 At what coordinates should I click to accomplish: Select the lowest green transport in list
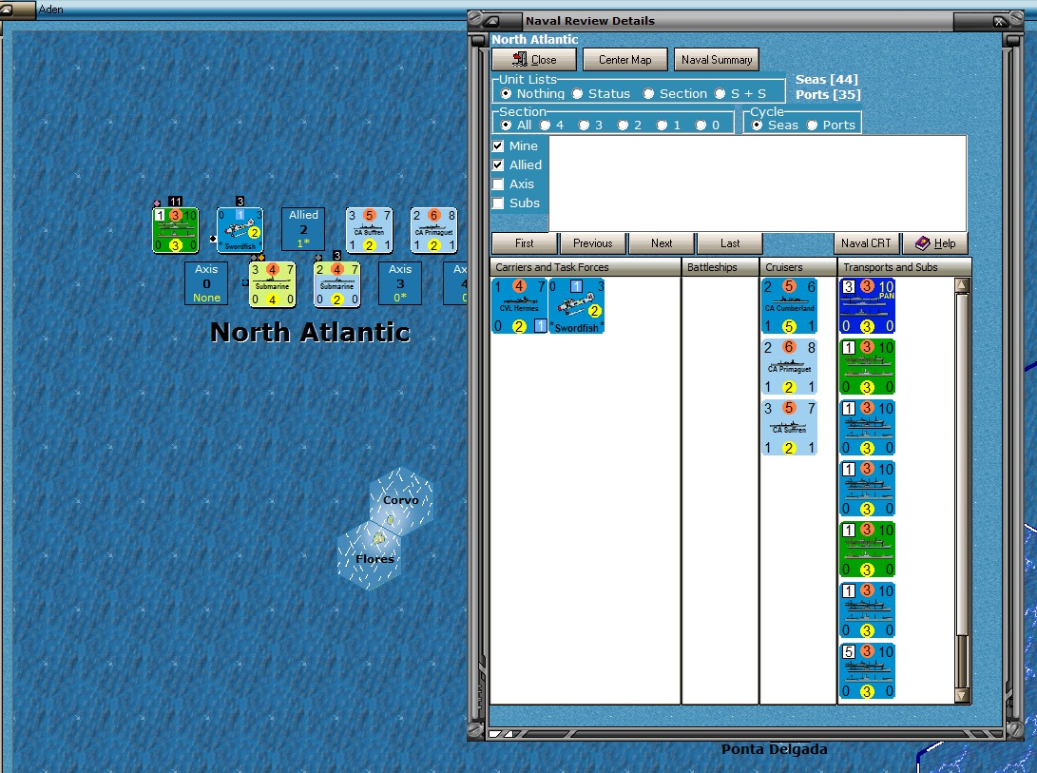click(x=867, y=550)
